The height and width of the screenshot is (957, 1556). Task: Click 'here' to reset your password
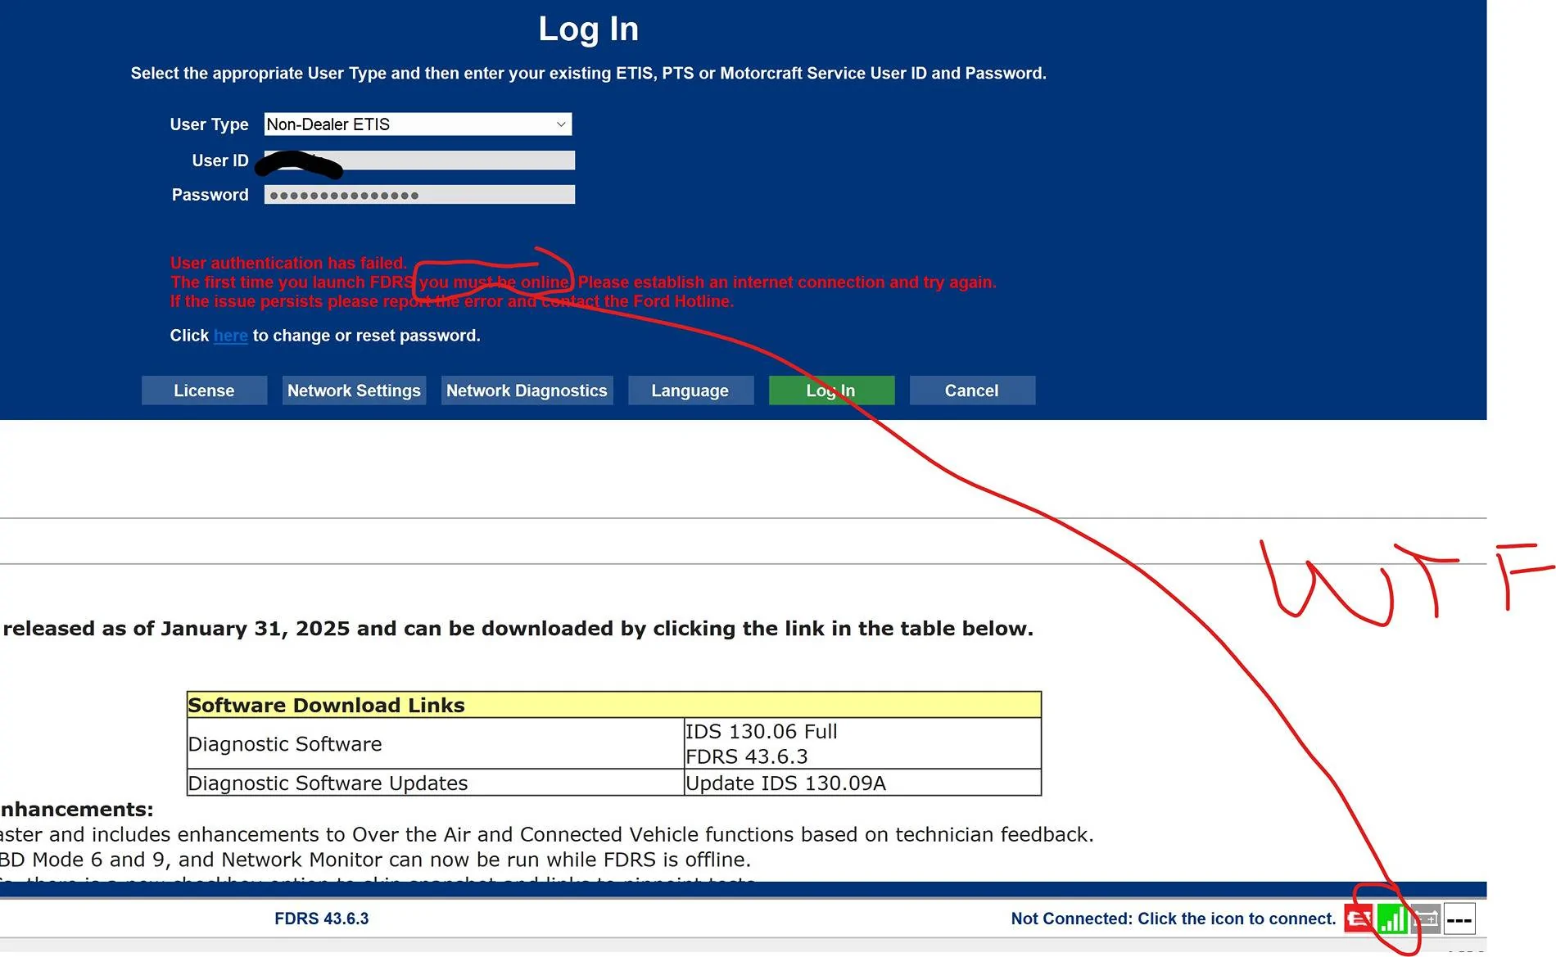pos(230,336)
